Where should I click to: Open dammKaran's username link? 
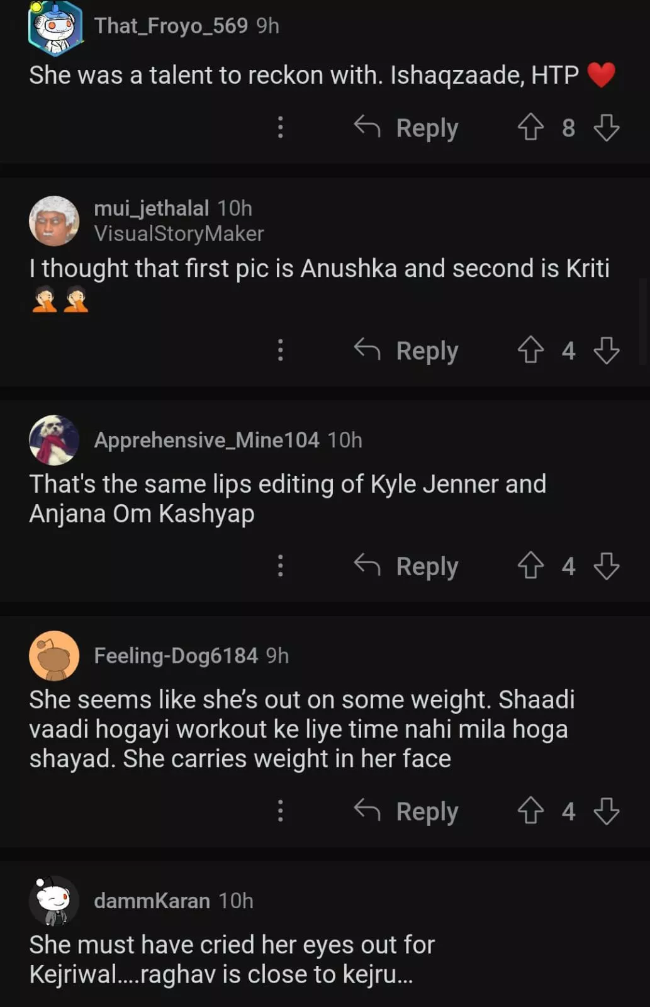point(152,901)
